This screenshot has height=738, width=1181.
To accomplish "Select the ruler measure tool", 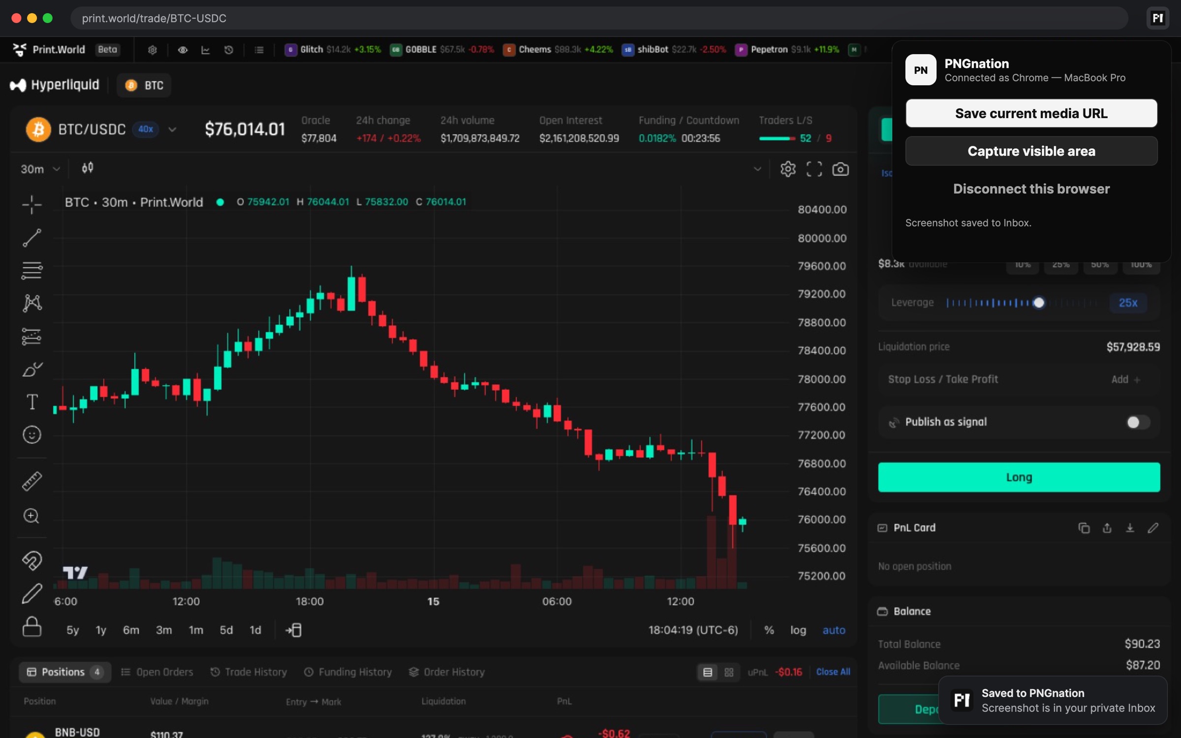I will 32,481.
